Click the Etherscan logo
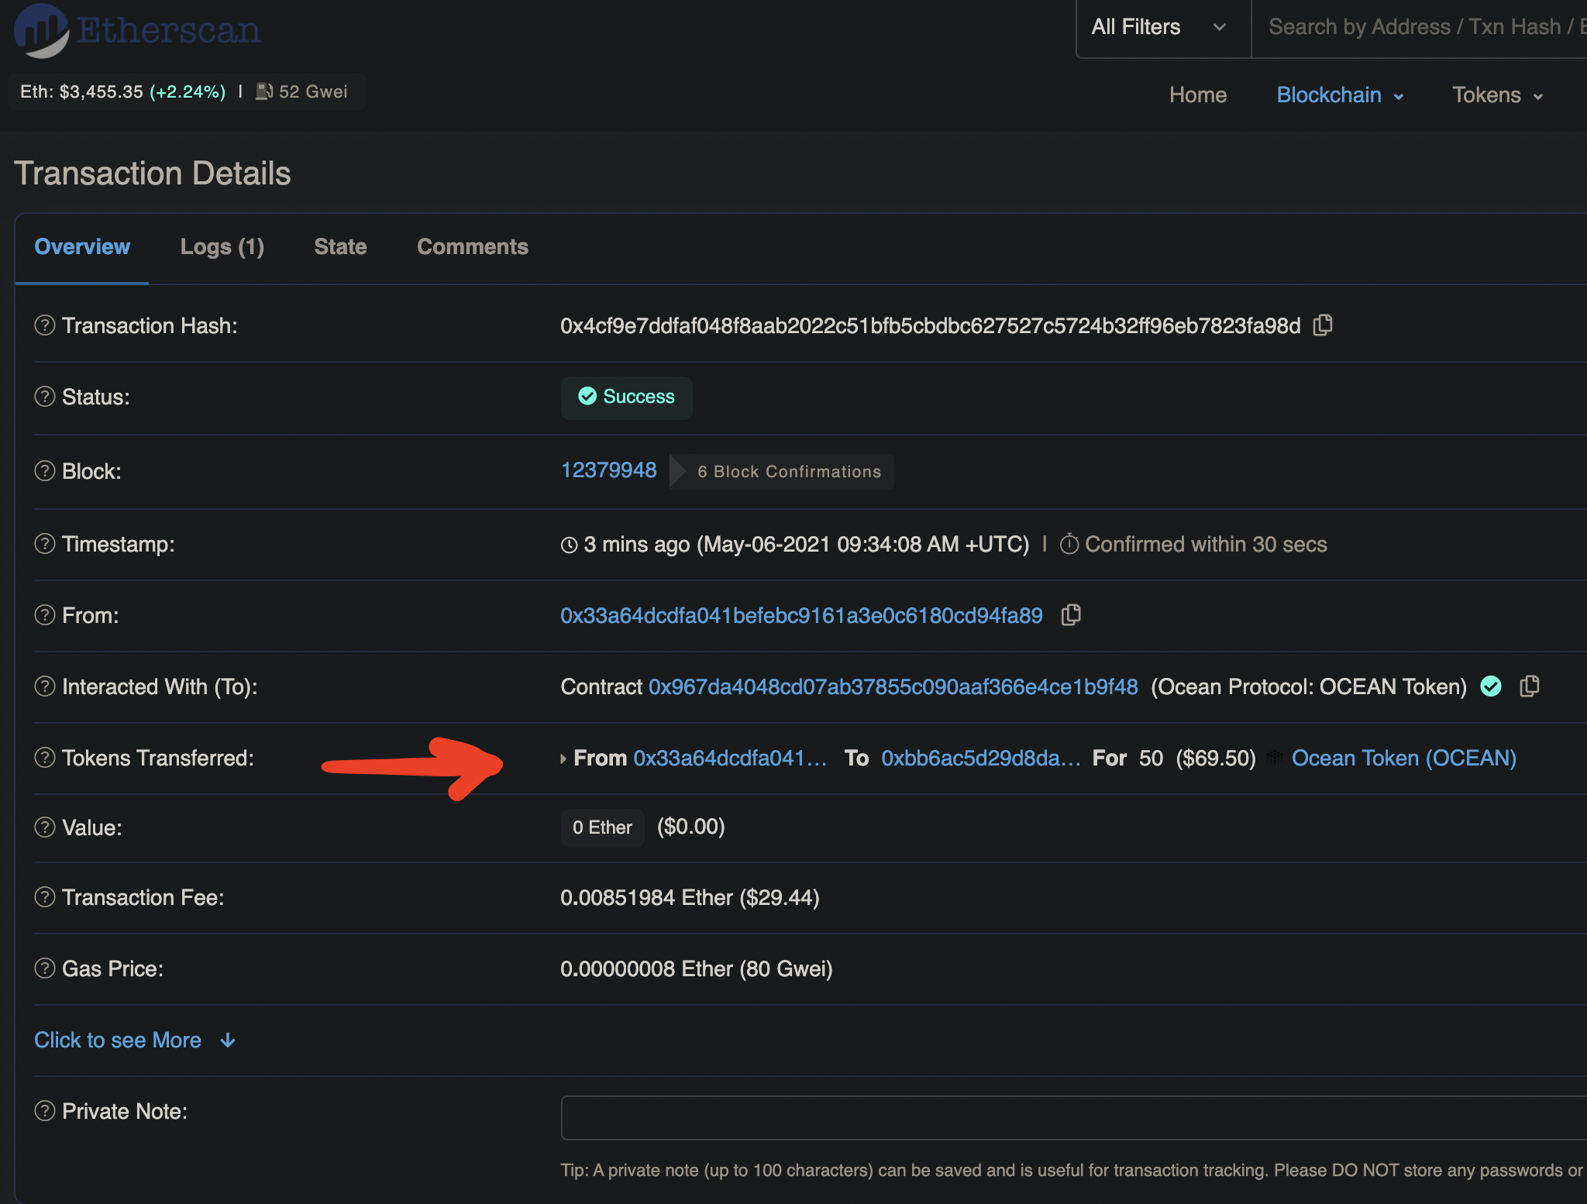 pos(137,29)
